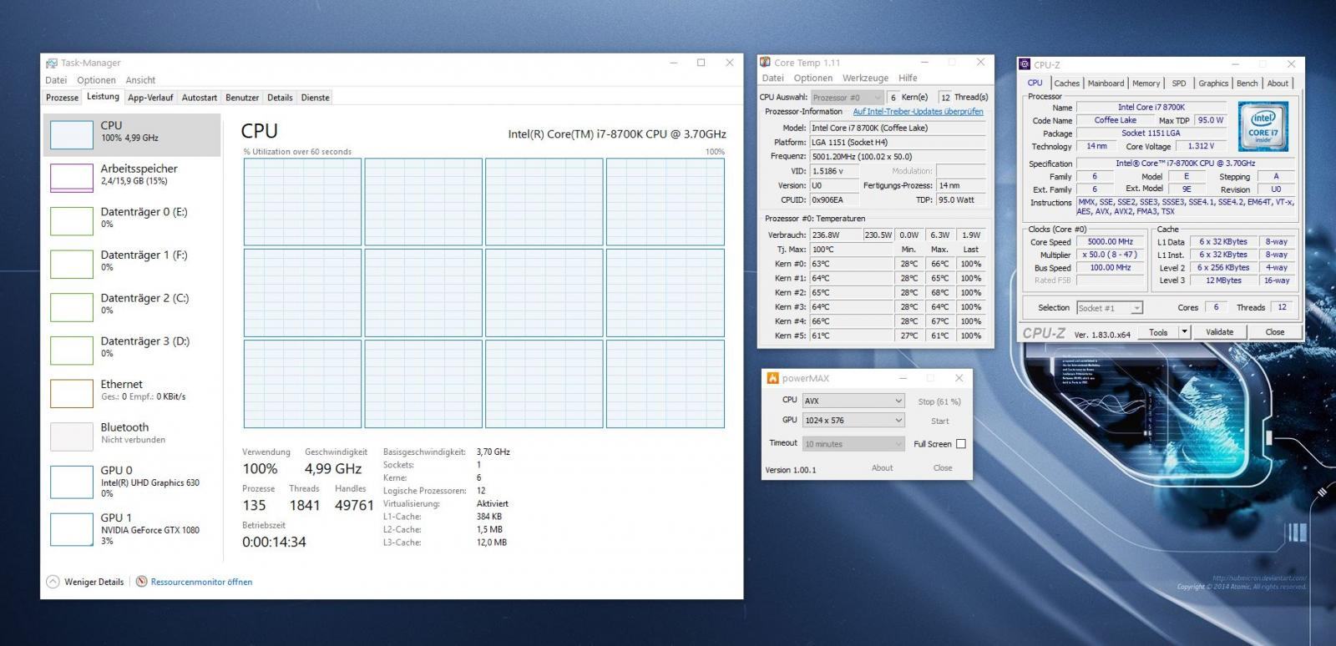The width and height of the screenshot is (1336, 646).
Task: Switch to App-Verlauf tab
Action: point(150,98)
